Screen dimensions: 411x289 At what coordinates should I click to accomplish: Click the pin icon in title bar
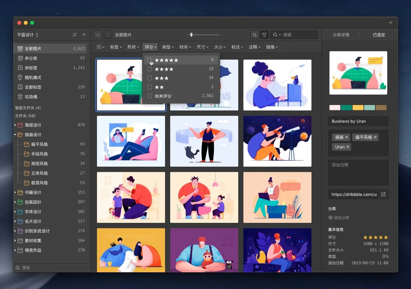coord(391,23)
